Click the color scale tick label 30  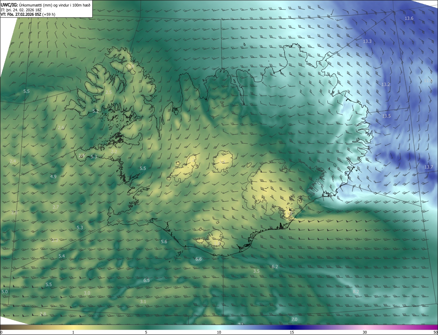pyautogui.click(x=365, y=332)
